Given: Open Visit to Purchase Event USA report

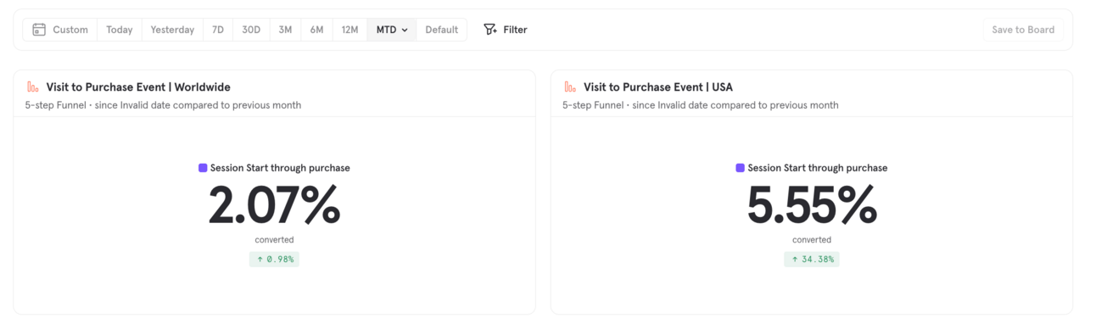Looking at the screenshot, I should click(658, 87).
